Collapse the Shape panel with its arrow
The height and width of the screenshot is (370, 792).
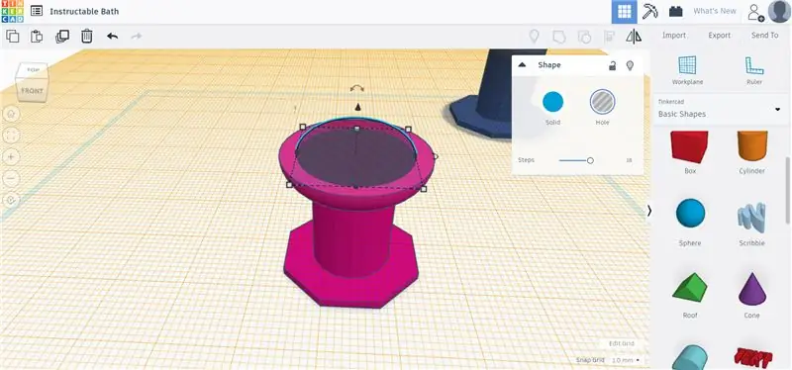pos(523,64)
